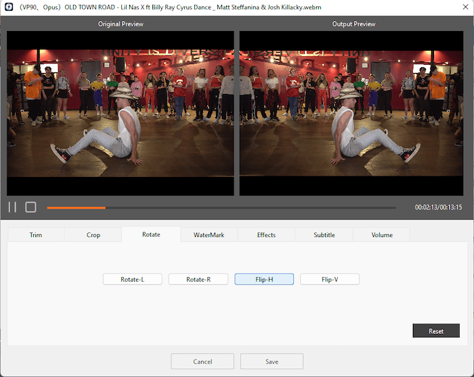Click the Output Preview video frame
This screenshot has width=474, height=377.
[x=353, y=113]
